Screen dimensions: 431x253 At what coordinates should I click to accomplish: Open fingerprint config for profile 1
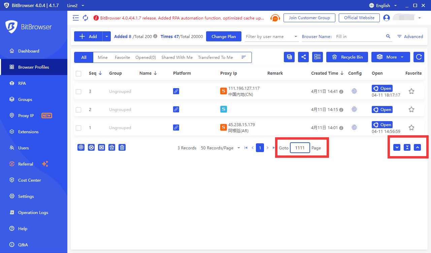tap(354, 128)
